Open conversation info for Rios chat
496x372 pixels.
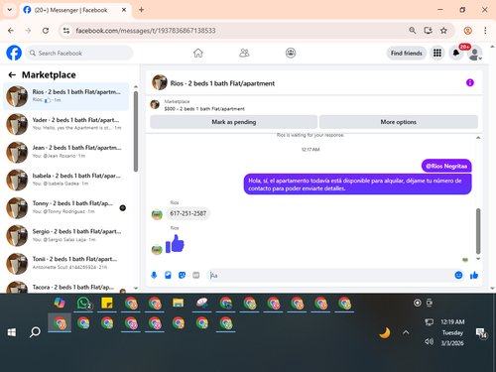pos(470,82)
